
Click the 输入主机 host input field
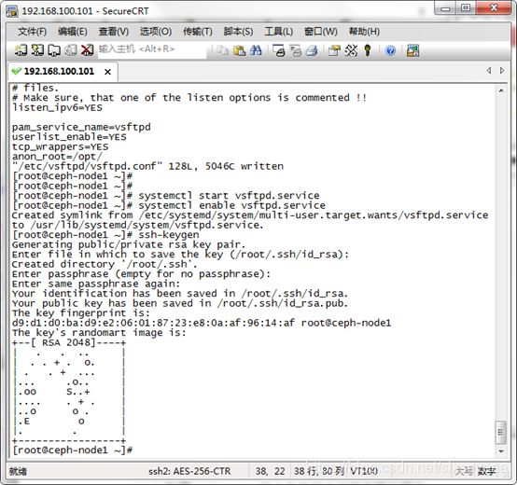pyautogui.click(x=152, y=49)
